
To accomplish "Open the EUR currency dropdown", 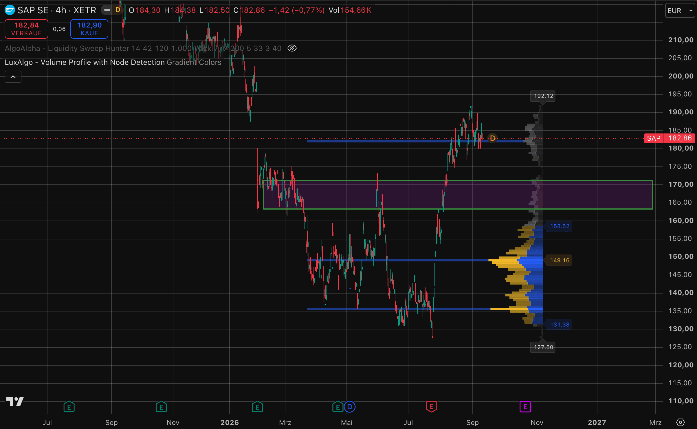I will [680, 11].
